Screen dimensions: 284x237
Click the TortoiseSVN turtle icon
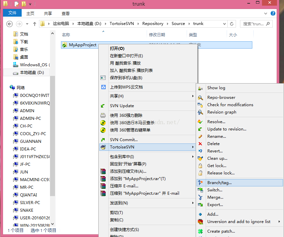tap(103, 147)
